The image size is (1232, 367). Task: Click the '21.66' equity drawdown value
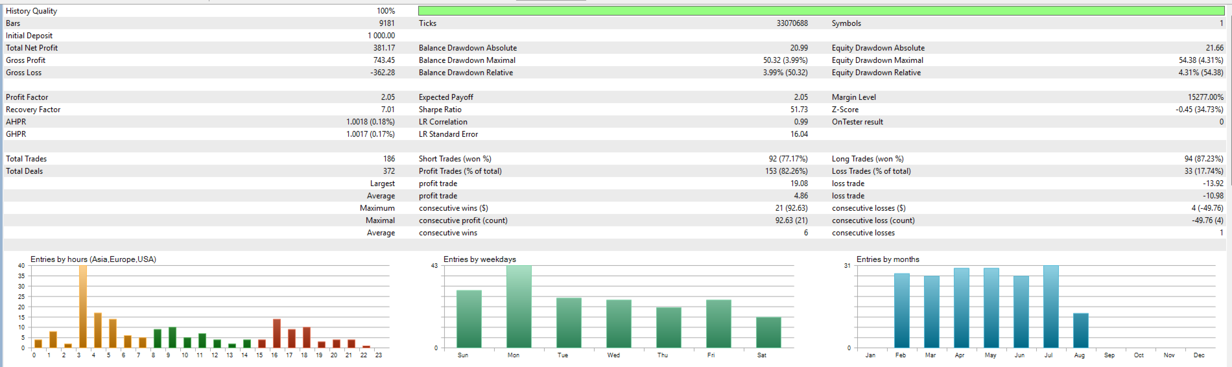[1214, 48]
